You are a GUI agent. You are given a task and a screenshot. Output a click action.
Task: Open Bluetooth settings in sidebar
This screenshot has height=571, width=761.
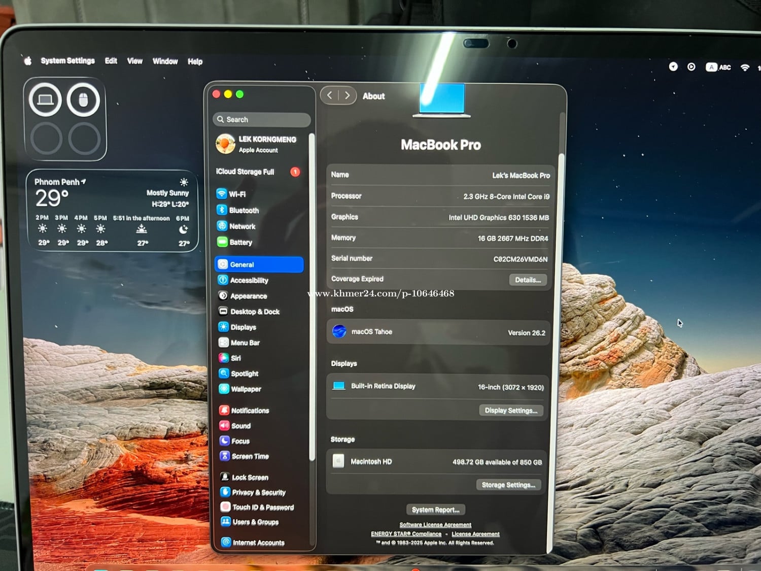pos(243,210)
